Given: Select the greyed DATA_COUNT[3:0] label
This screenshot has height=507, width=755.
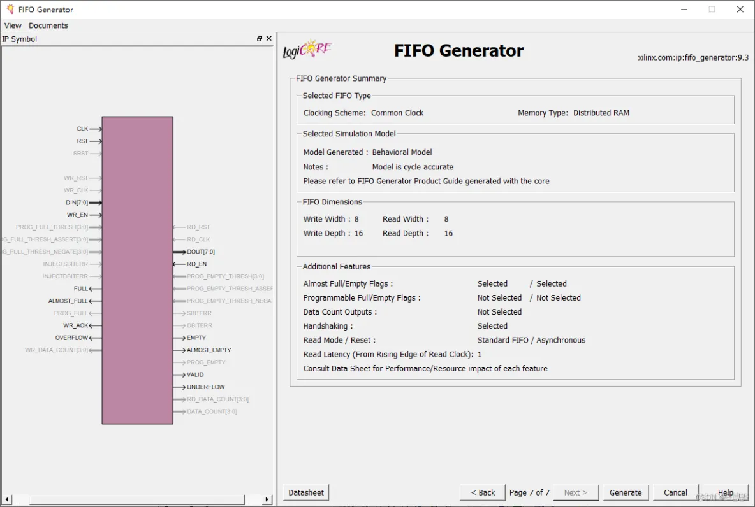Looking at the screenshot, I should pyautogui.click(x=212, y=411).
